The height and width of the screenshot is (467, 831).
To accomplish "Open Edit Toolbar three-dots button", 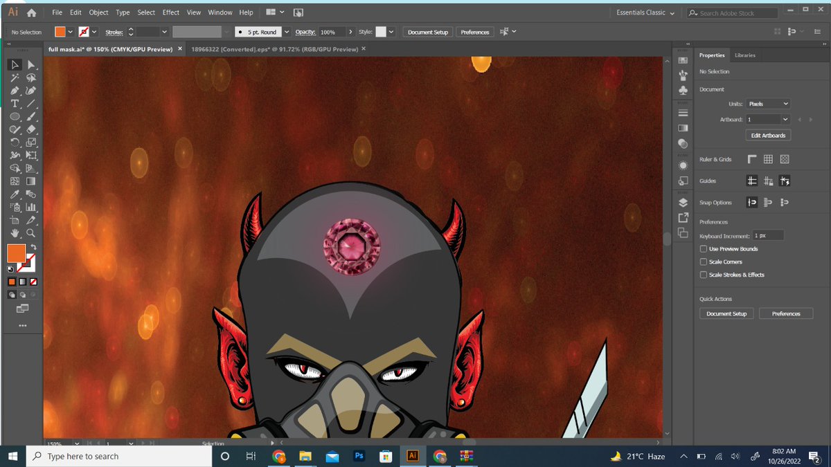I will [x=23, y=325].
